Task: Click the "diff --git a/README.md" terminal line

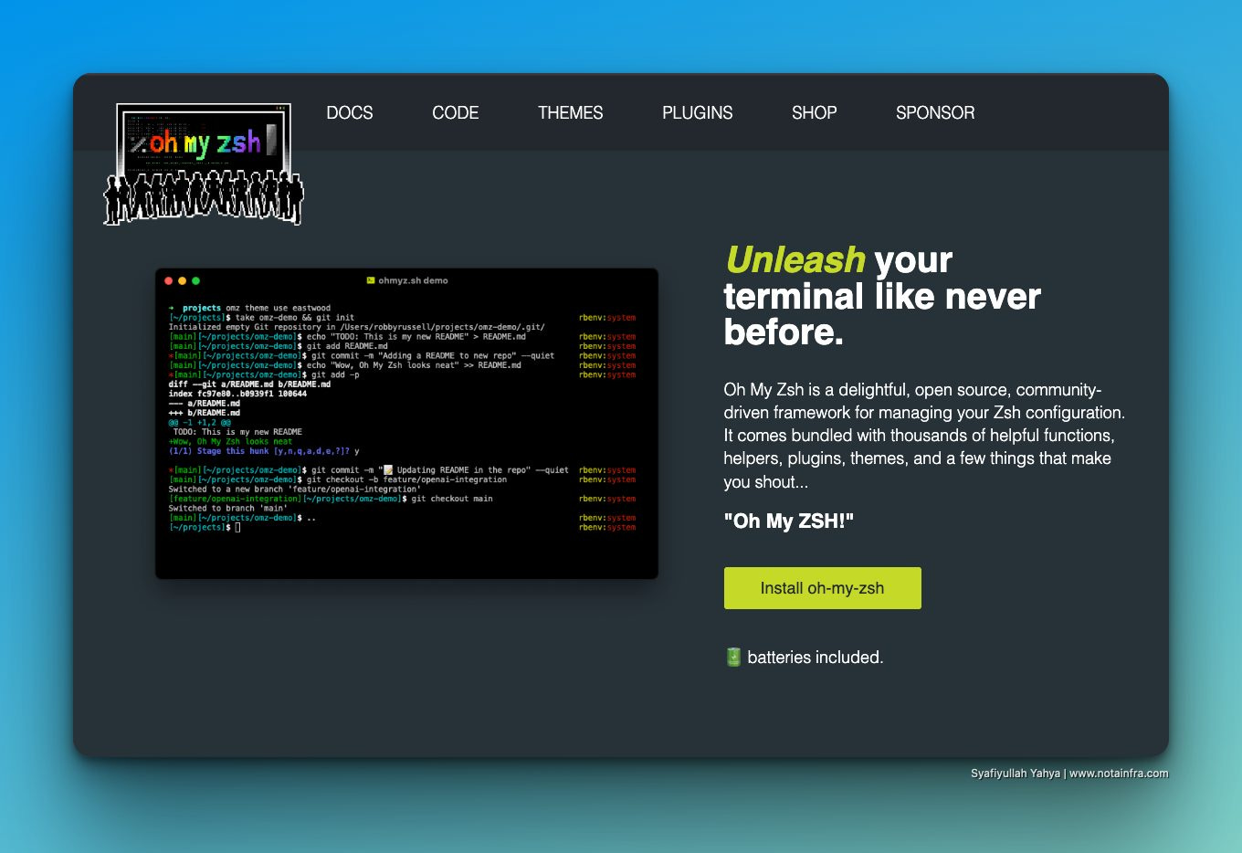Action: pyautogui.click(x=249, y=384)
